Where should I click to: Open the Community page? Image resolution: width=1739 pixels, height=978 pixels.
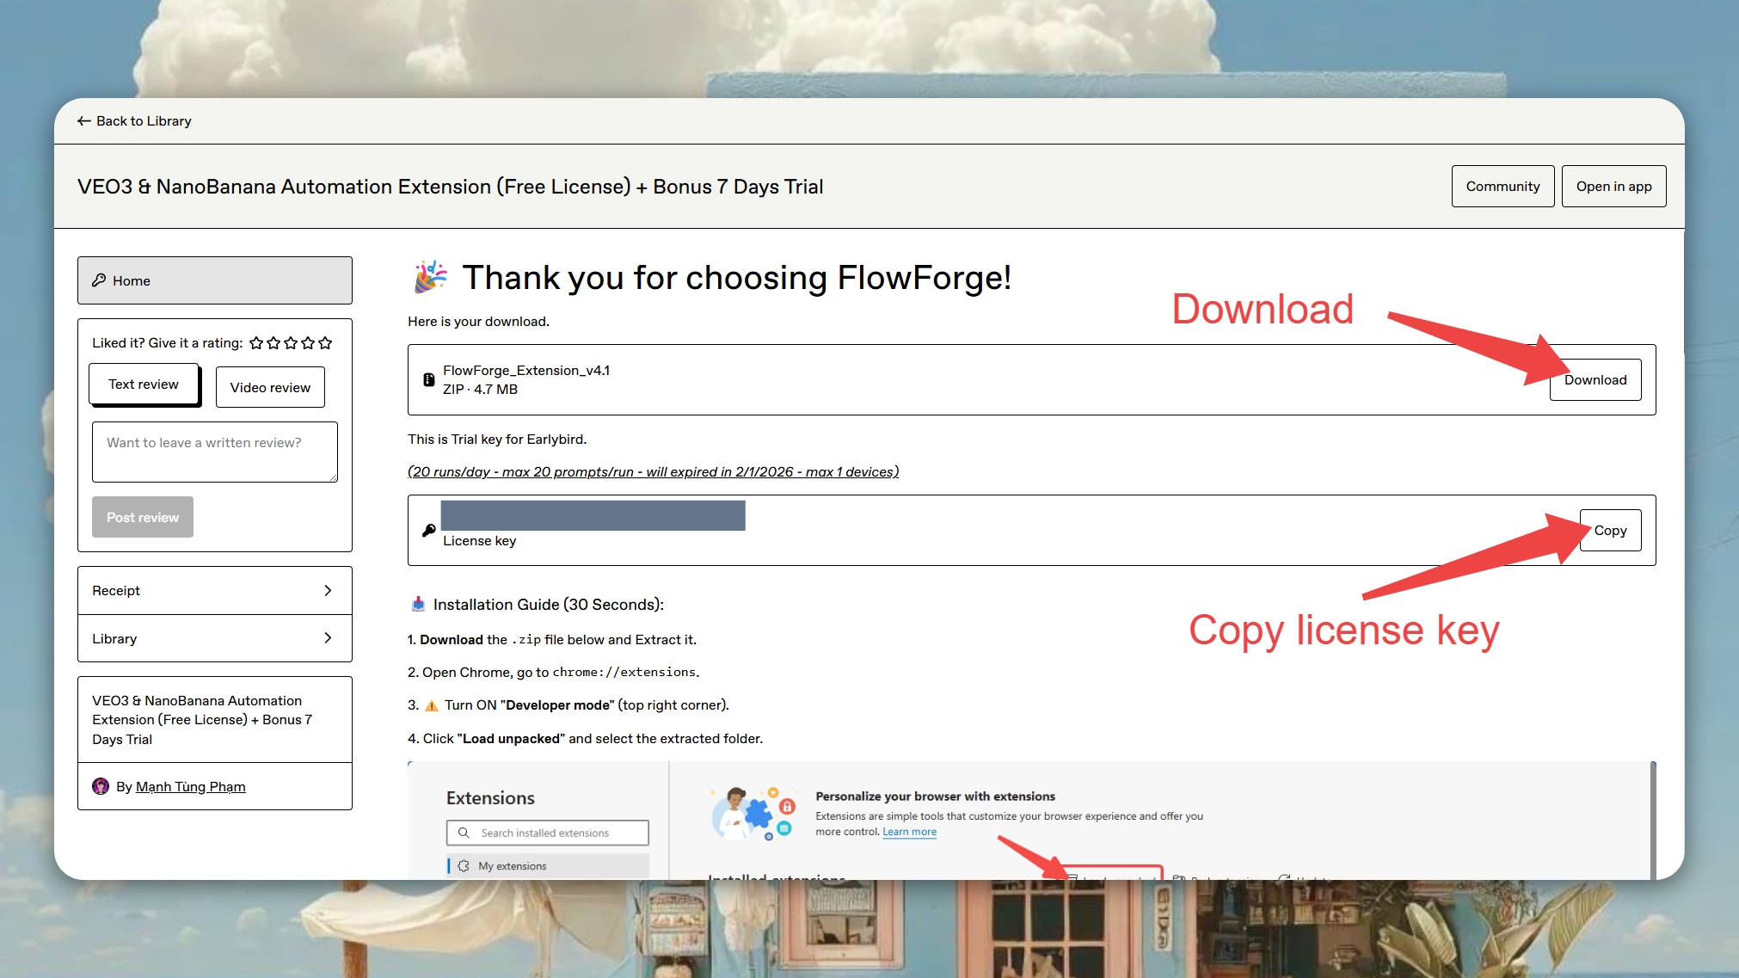[1502, 187]
